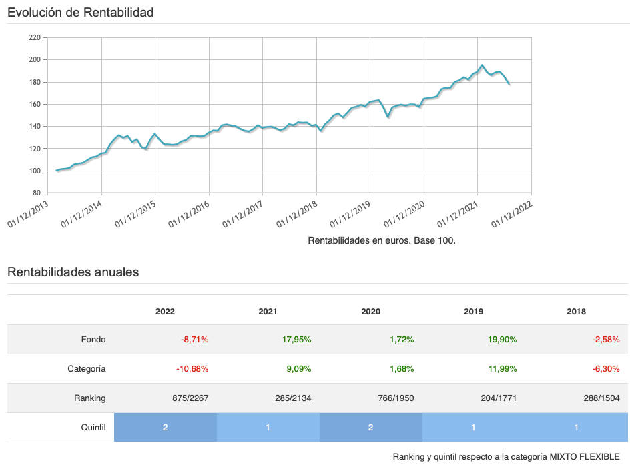Click the 204/1771 ranking value
630x467 pixels.
point(498,398)
